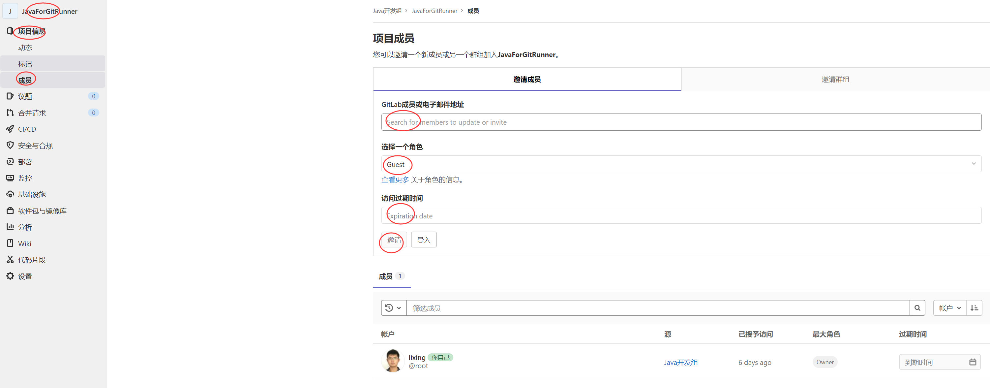This screenshot has width=990, height=388.
Task: Open the 合并请求 merge request icon
Action: [10, 112]
